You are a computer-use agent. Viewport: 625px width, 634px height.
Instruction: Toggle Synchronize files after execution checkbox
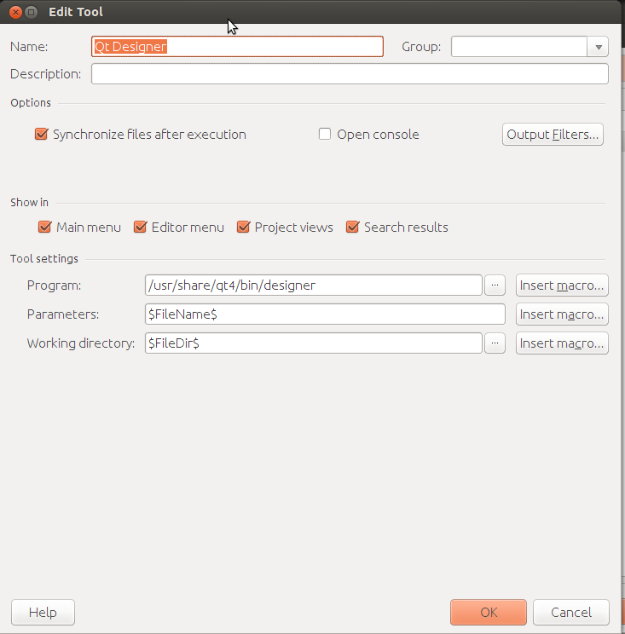pos(41,135)
